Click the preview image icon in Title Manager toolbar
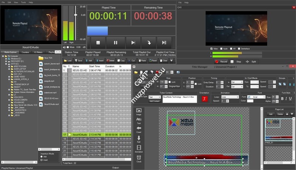 coord(178,72)
